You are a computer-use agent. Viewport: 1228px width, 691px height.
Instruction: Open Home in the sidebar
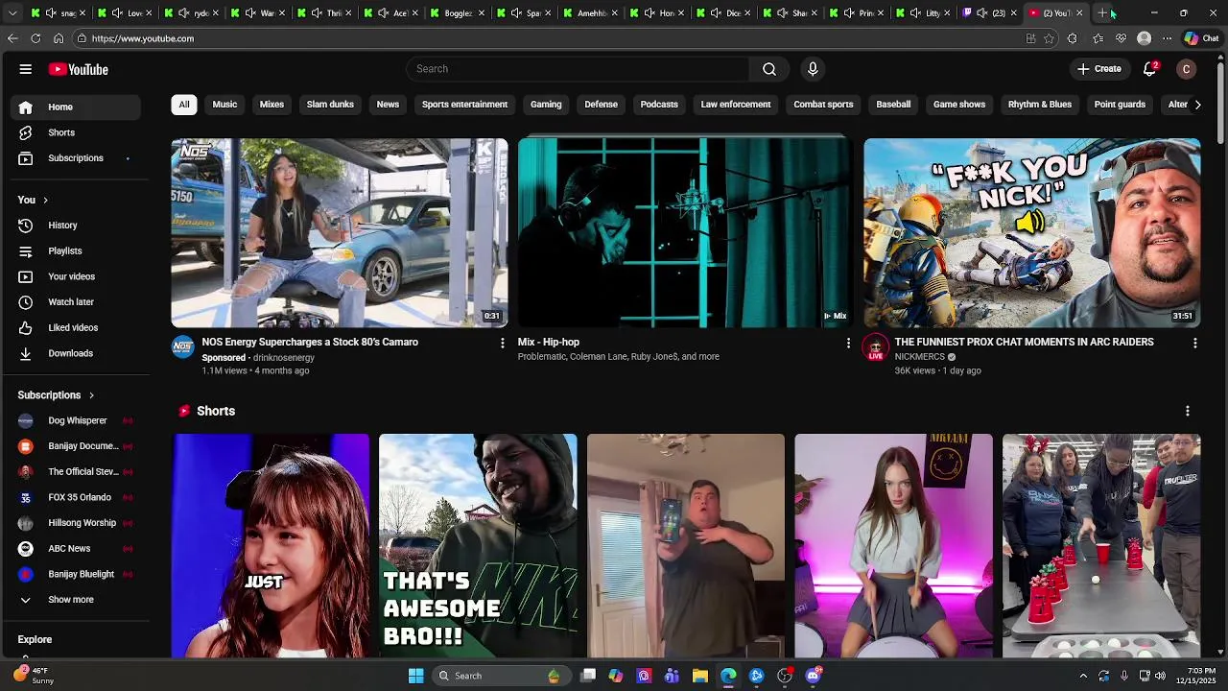click(x=77, y=107)
